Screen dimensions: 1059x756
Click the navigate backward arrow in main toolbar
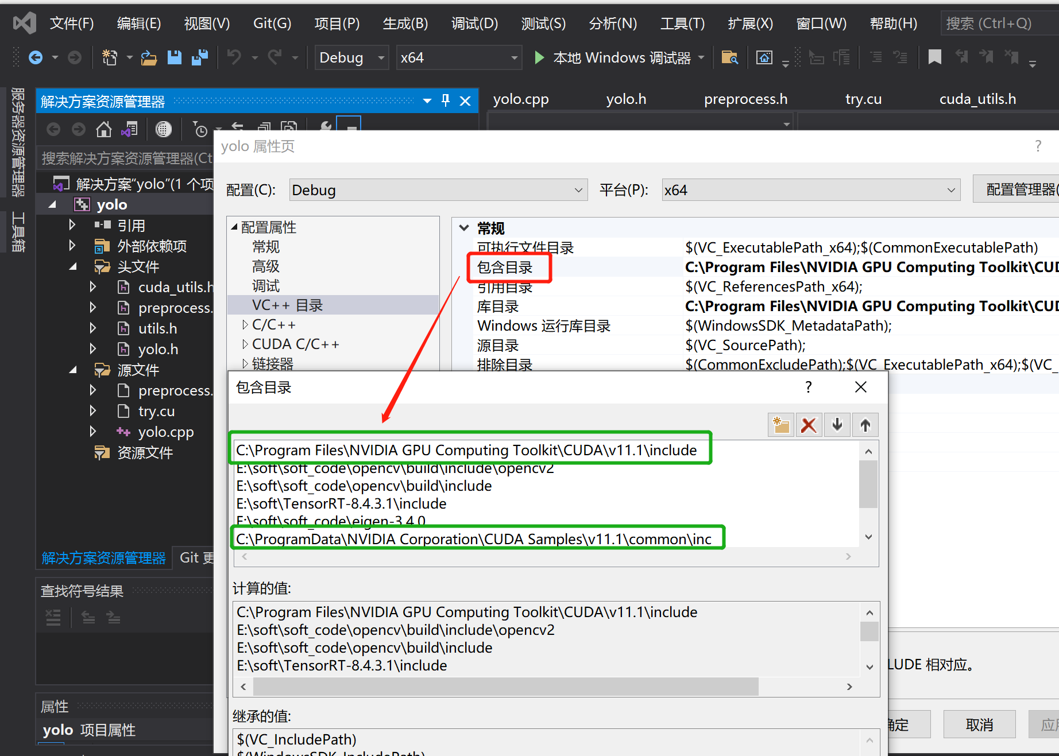36,57
